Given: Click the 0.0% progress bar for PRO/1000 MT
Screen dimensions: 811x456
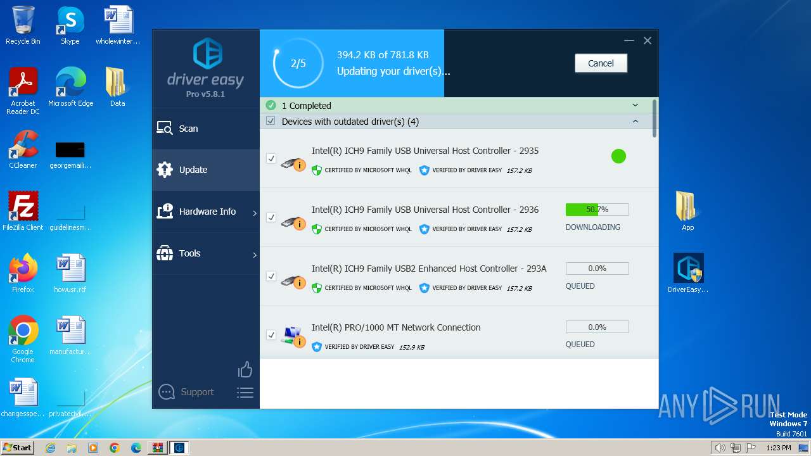Looking at the screenshot, I should tap(597, 327).
